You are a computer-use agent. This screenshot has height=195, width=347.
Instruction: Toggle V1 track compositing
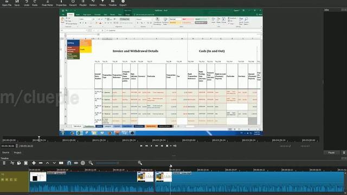click(11, 180)
